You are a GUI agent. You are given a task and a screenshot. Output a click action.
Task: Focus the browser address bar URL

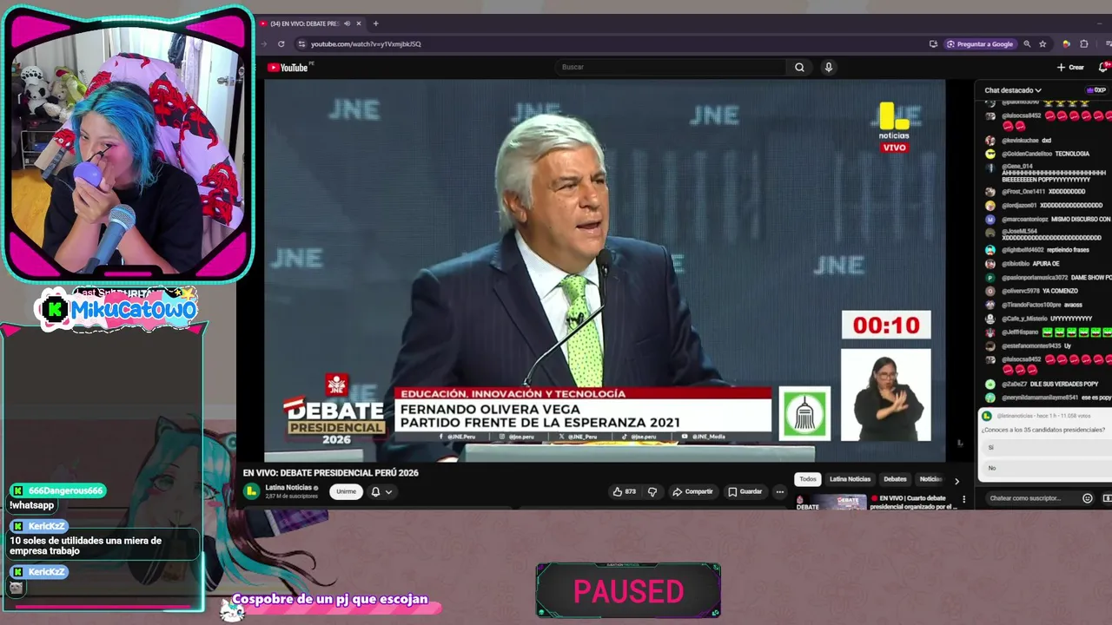point(366,43)
